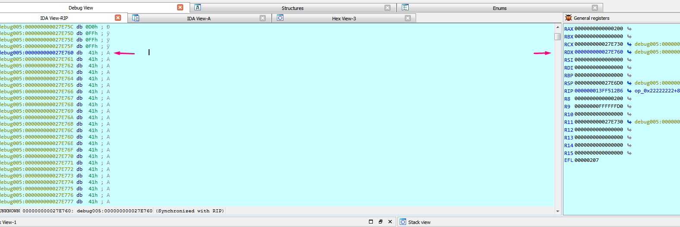The image size is (680, 227).
Task: Switch to the Structures tab
Action: (x=292, y=8)
